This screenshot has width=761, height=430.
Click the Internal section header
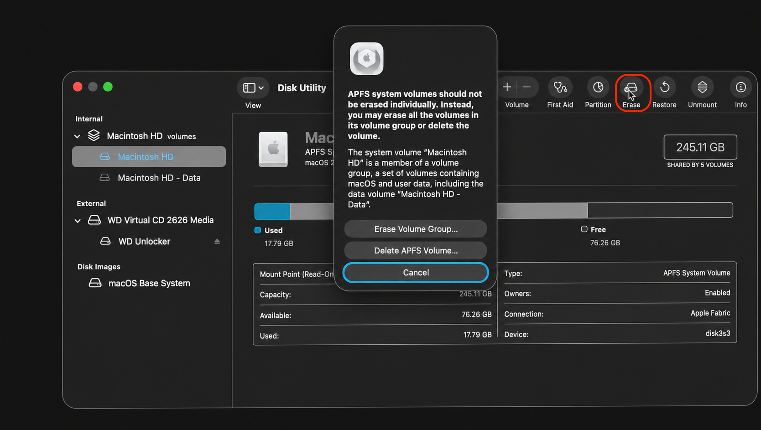coord(89,119)
